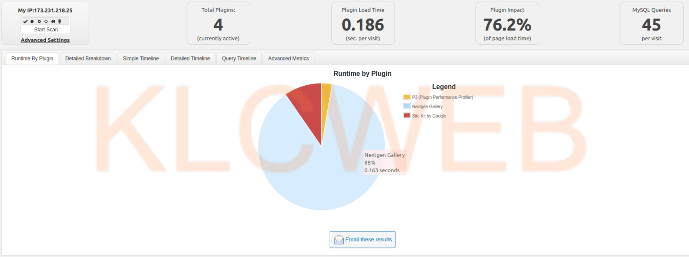Click the Site Kit by Google legend label
Viewport: 689px width, 257px height.
pyautogui.click(x=429, y=116)
